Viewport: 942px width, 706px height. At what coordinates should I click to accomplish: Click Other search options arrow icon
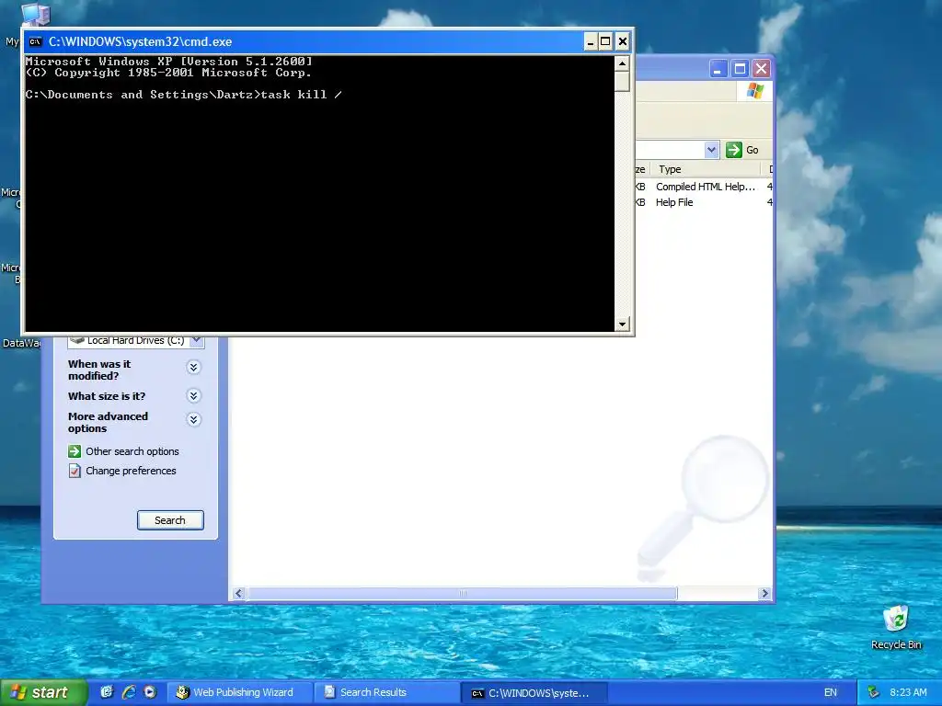pyautogui.click(x=75, y=451)
